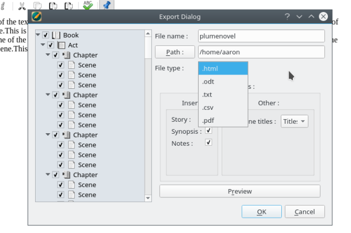351x233 pixels.
Task: Click the Book icon in tree
Action: [56, 35]
